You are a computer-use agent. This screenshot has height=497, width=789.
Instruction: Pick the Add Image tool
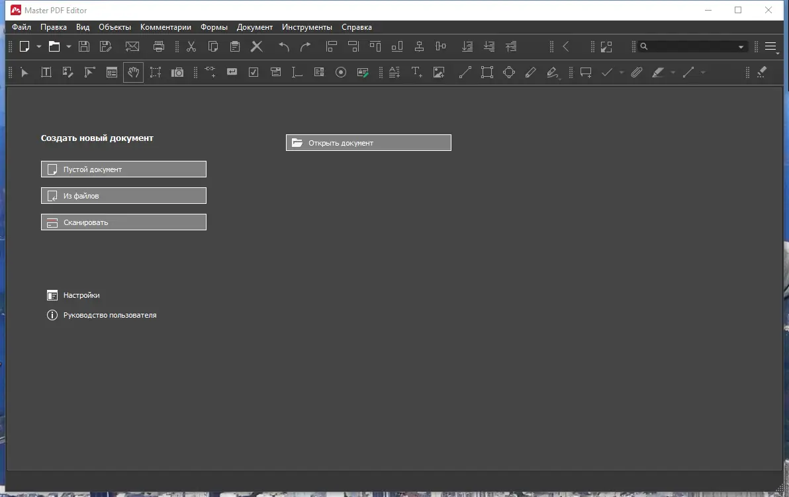pyautogui.click(x=439, y=72)
